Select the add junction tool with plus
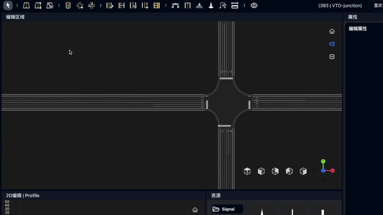The height and width of the screenshot is (215, 383). 80,5
